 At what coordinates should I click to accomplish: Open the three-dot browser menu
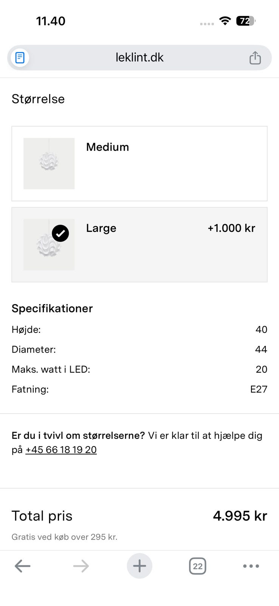(x=251, y=566)
